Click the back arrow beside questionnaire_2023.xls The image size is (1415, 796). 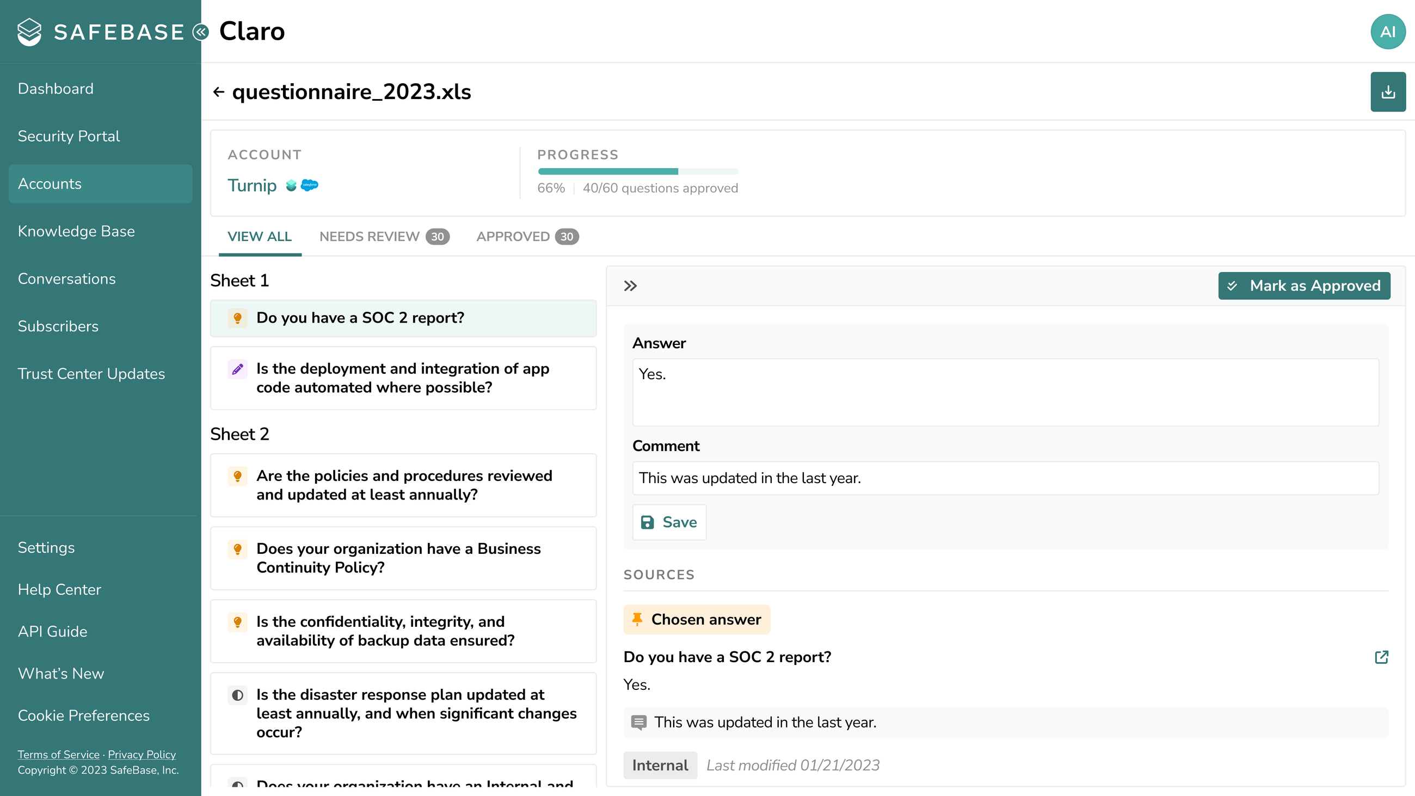pyautogui.click(x=219, y=92)
